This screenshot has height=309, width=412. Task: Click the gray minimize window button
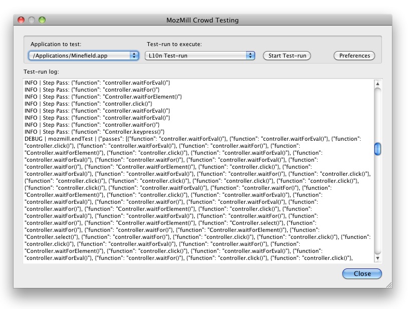coord(32,20)
